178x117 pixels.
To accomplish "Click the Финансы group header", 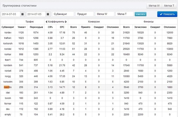I will pyautogui.click(x=149, y=22).
